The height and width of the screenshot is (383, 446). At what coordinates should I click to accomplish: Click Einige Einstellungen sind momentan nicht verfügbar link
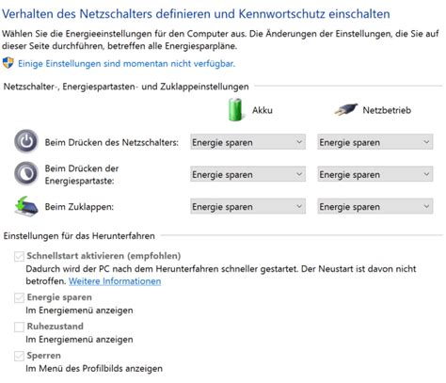pyautogui.click(x=126, y=64)
